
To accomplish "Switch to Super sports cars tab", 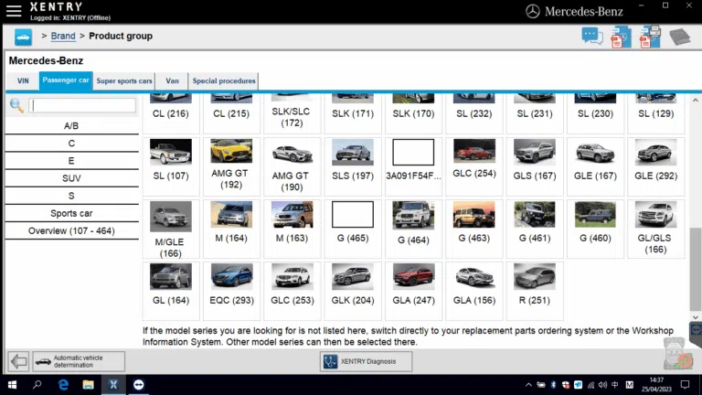I will [124, 81].
